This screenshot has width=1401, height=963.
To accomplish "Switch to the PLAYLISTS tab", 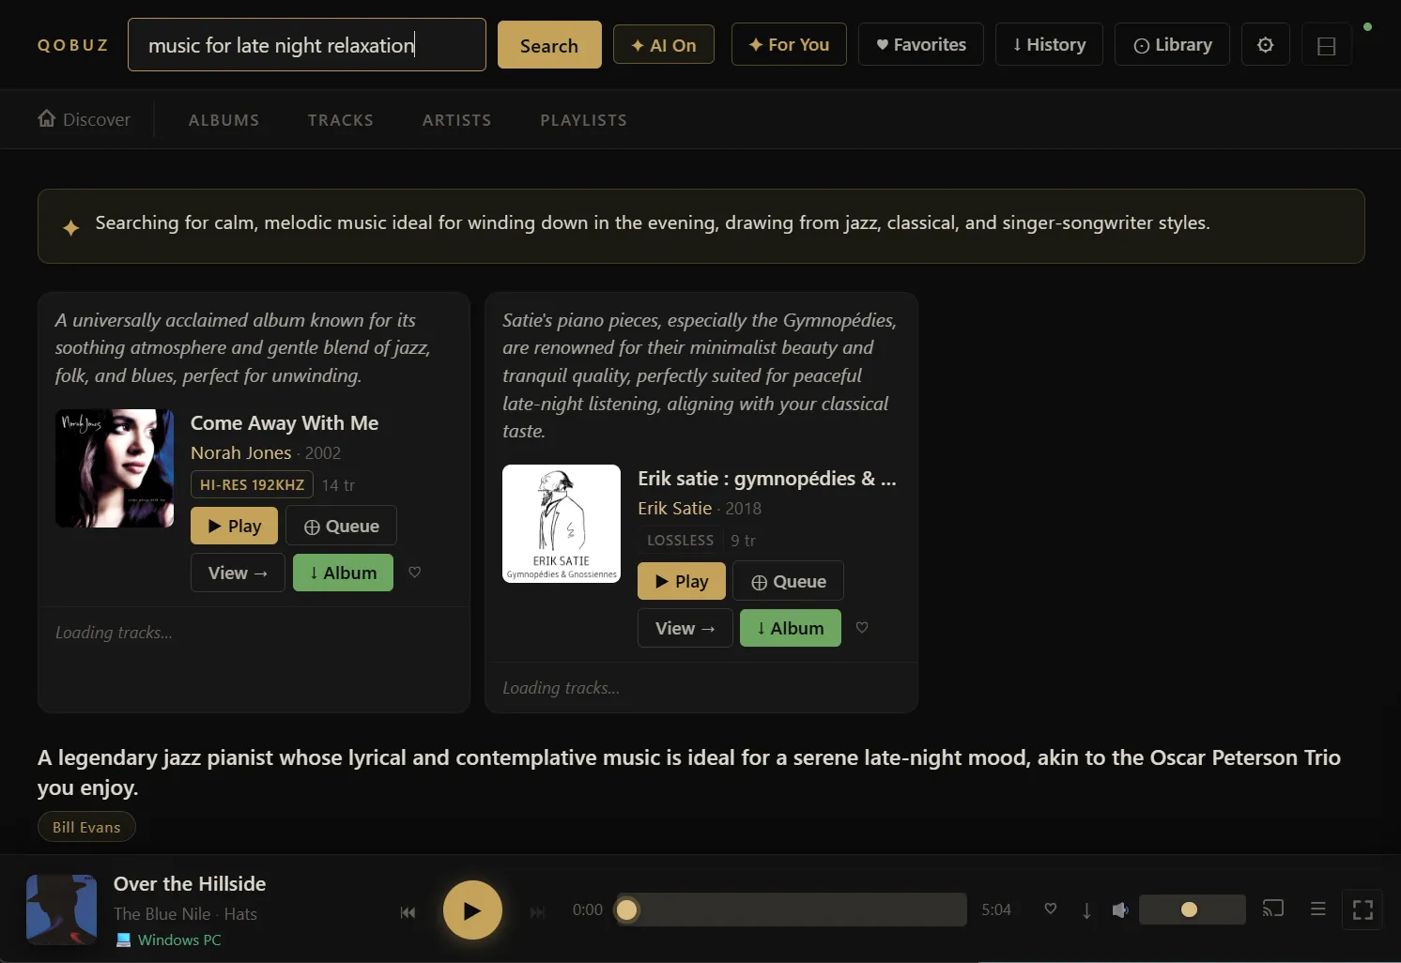I will point(583,119).
